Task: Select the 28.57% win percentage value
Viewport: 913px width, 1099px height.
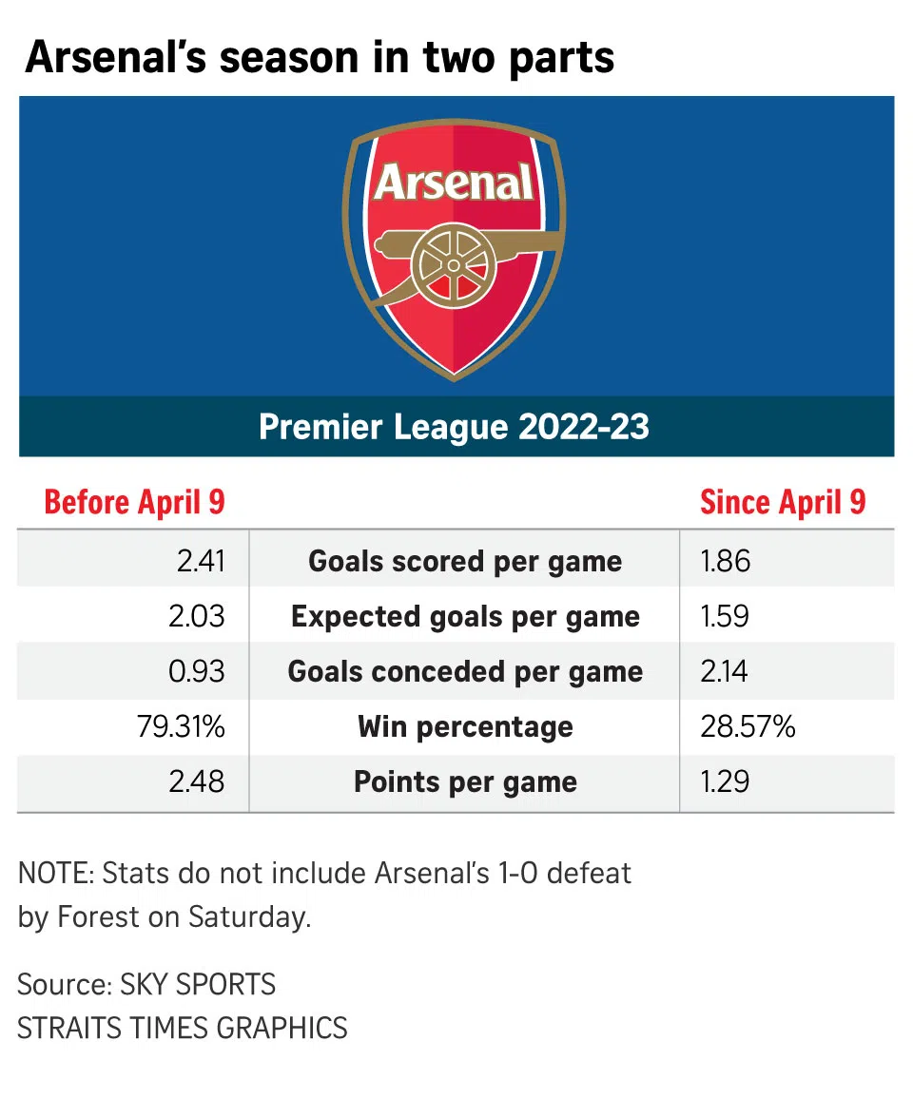Action: tap(748, 727)
